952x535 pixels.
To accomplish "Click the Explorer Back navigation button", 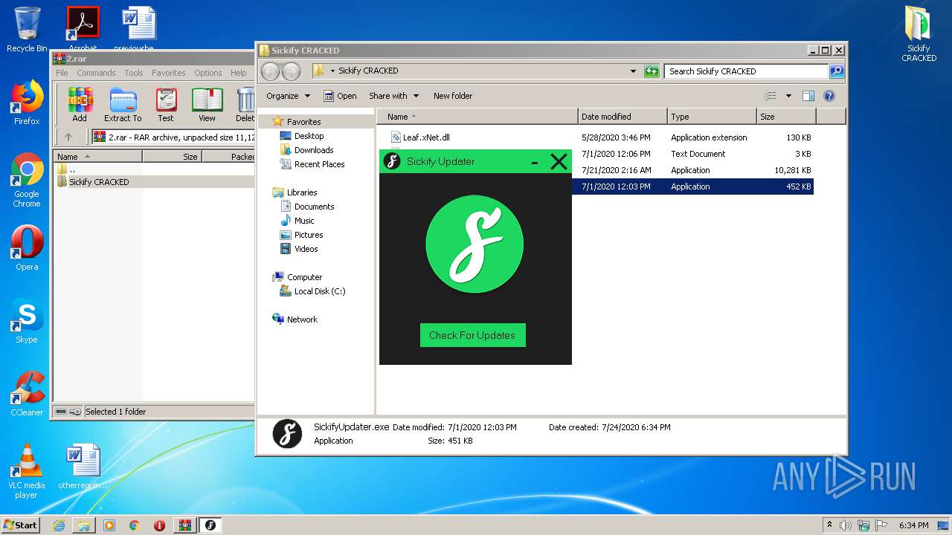I will [270, 71].
